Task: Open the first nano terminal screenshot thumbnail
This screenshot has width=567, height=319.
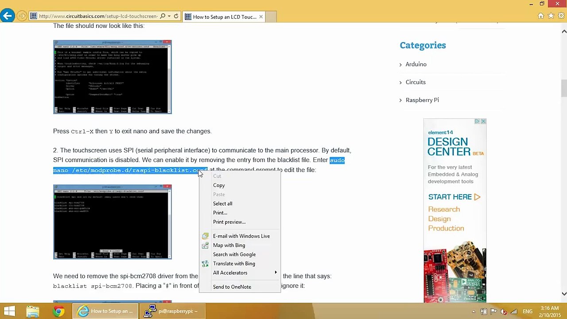Action: 113,77
